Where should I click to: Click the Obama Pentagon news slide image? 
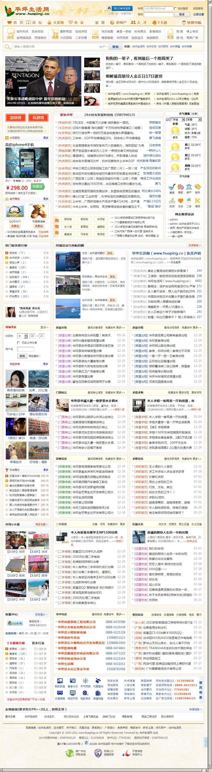[43, 81]
